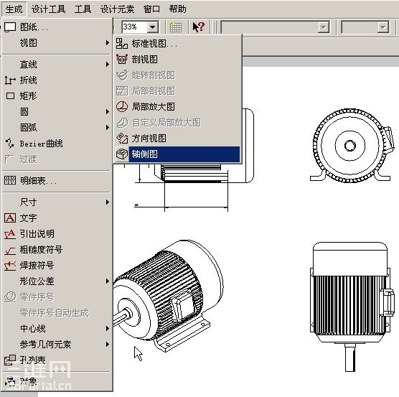Expand the 圆弧 submenu
The width and height of the screenshot is (399, 397).
[108, 128]
